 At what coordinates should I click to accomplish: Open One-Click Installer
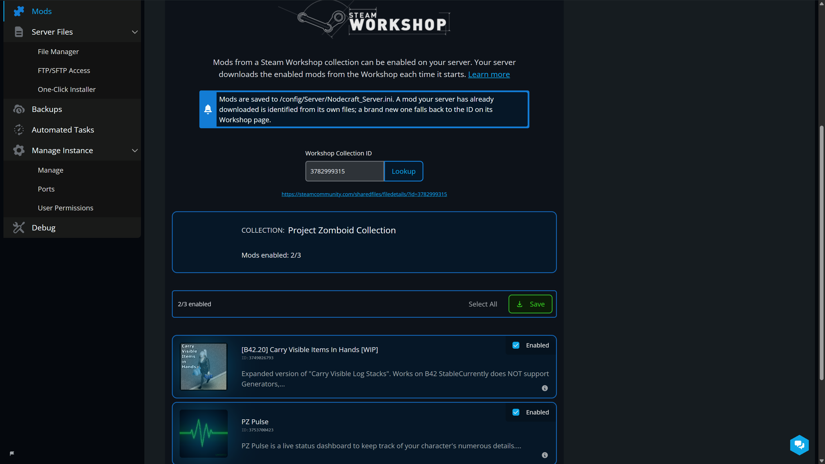67,89
